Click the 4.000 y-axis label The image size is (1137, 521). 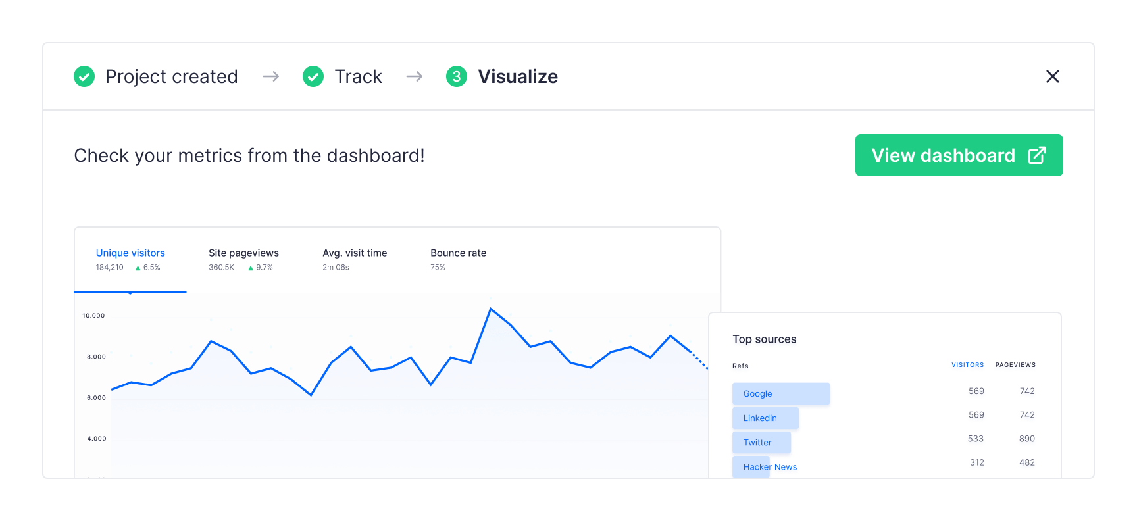97,439
